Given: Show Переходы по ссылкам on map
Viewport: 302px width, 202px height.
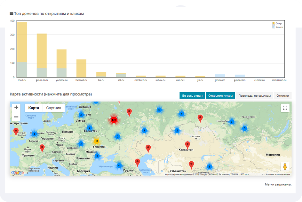Looking at the screenshot, I should [x=254, y=95].
